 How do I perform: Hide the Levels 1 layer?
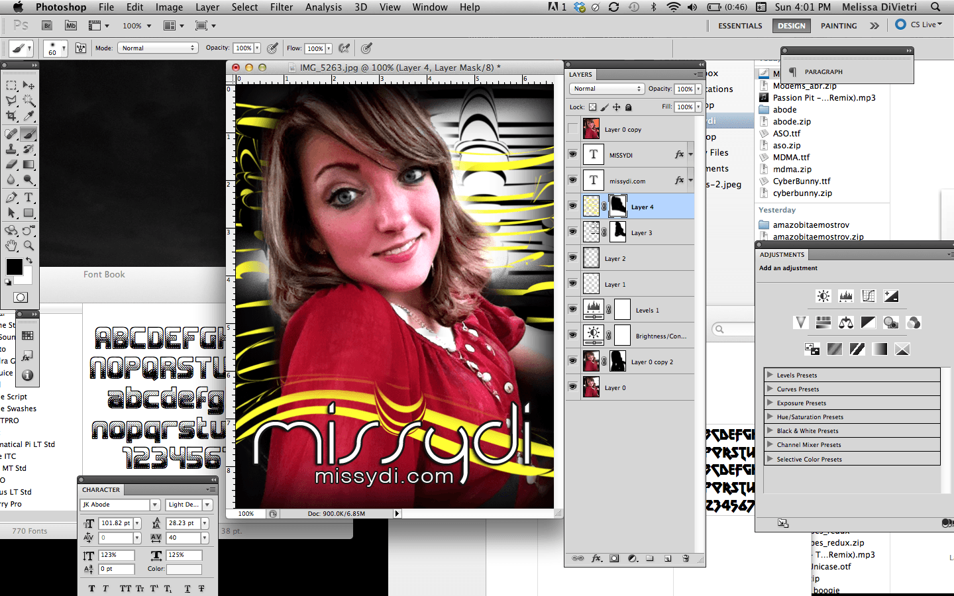(572, 309)
